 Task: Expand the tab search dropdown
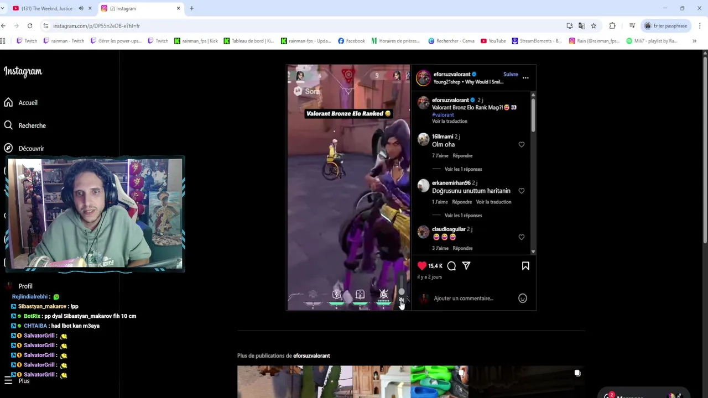click(x=2, y=8)
